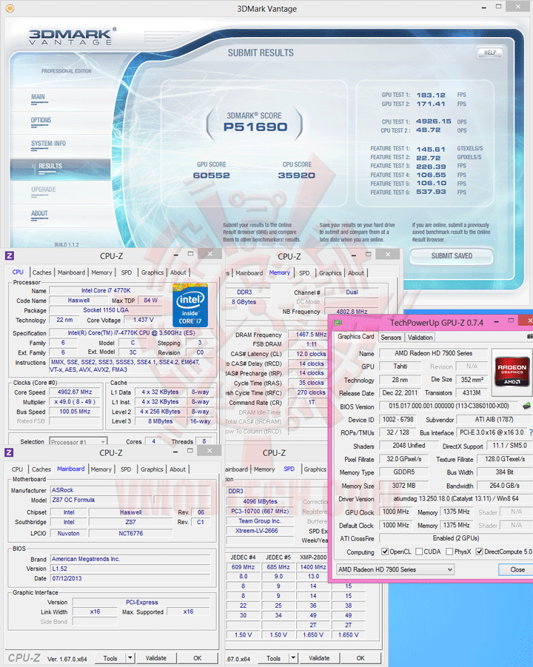Click the Intel Core i7 logo in CPU-Z
This screenshot has width=533, height=667.
coord(190,306)
